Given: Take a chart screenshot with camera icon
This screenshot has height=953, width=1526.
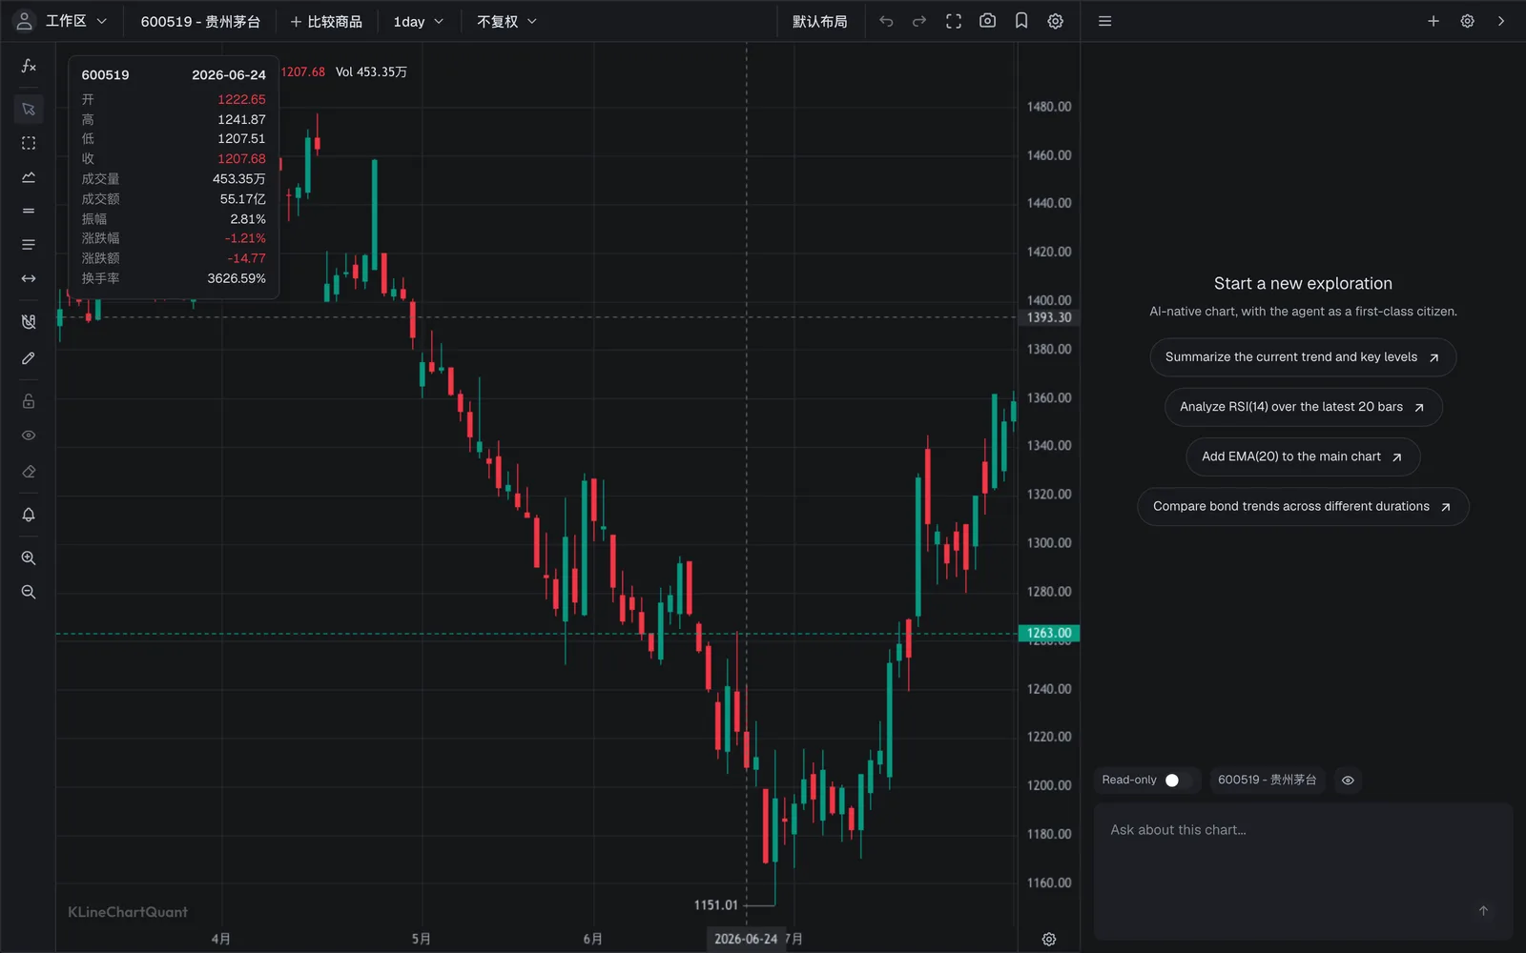Looking at the screenshot, I should 988,21.
